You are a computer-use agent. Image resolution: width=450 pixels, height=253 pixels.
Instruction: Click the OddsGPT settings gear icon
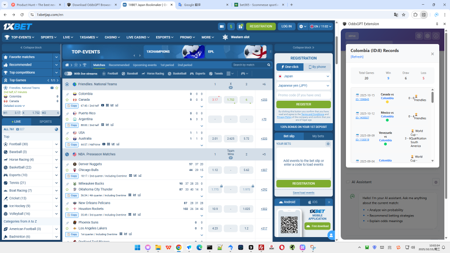coord(427,36)
